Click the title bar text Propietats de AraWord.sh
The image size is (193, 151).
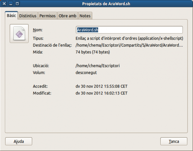[106, 4]
